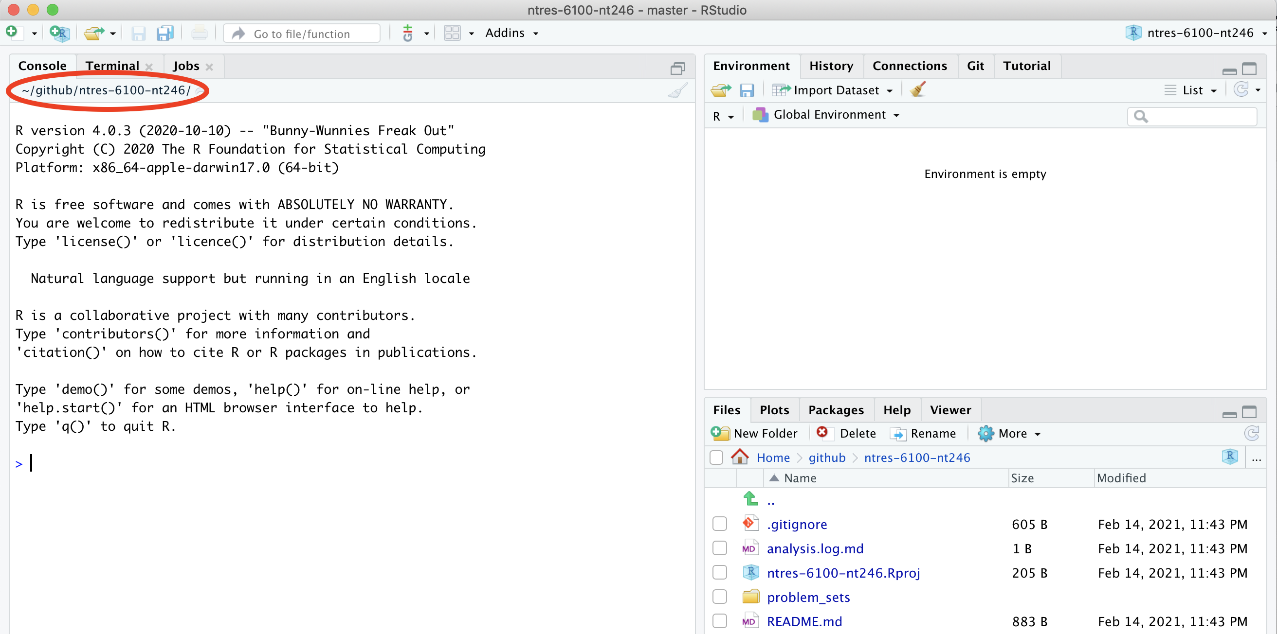Open the Connections tab

pos(909,66)
